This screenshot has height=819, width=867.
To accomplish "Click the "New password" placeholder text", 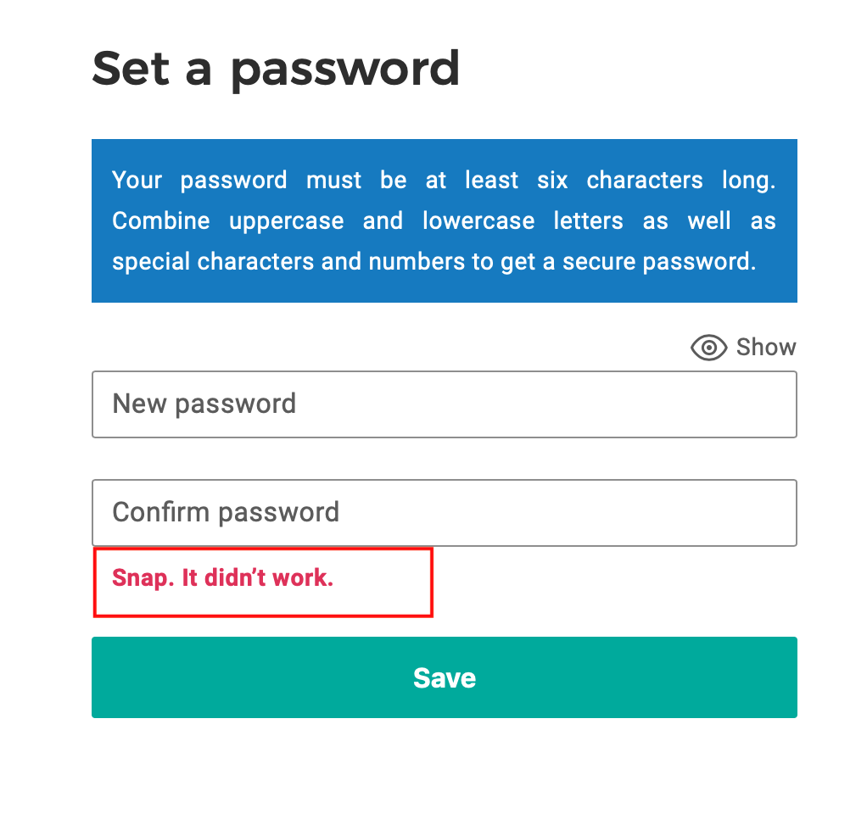I will (x=204, y=404).
